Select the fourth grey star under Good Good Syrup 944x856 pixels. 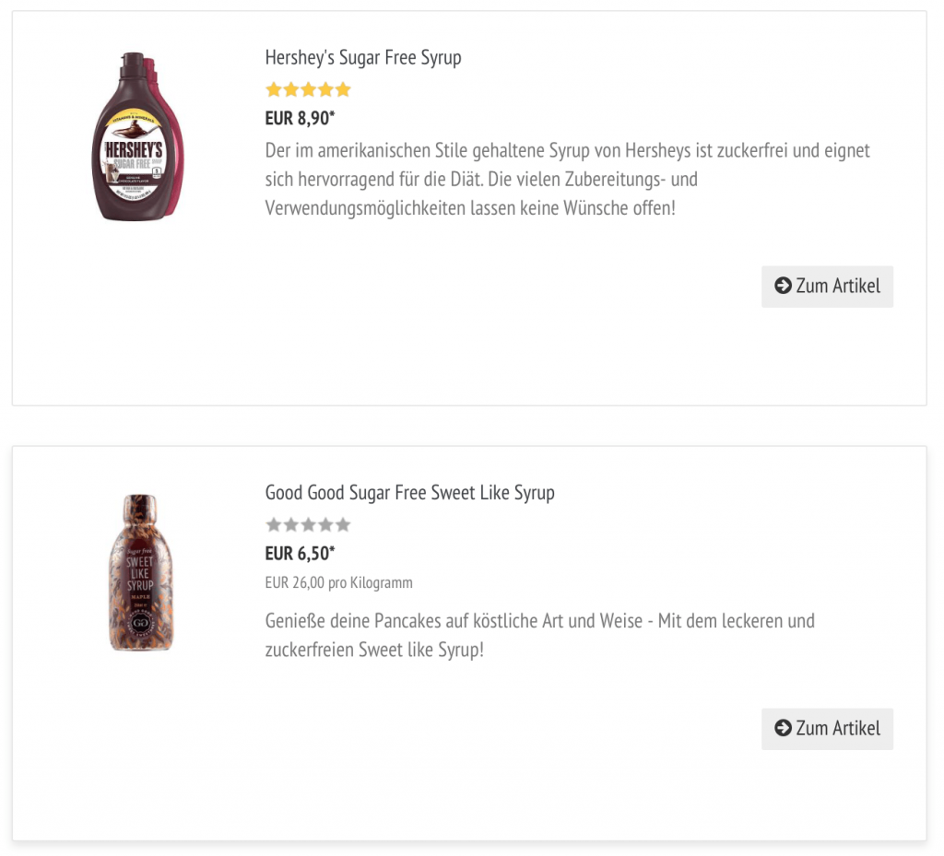(325, 525)
